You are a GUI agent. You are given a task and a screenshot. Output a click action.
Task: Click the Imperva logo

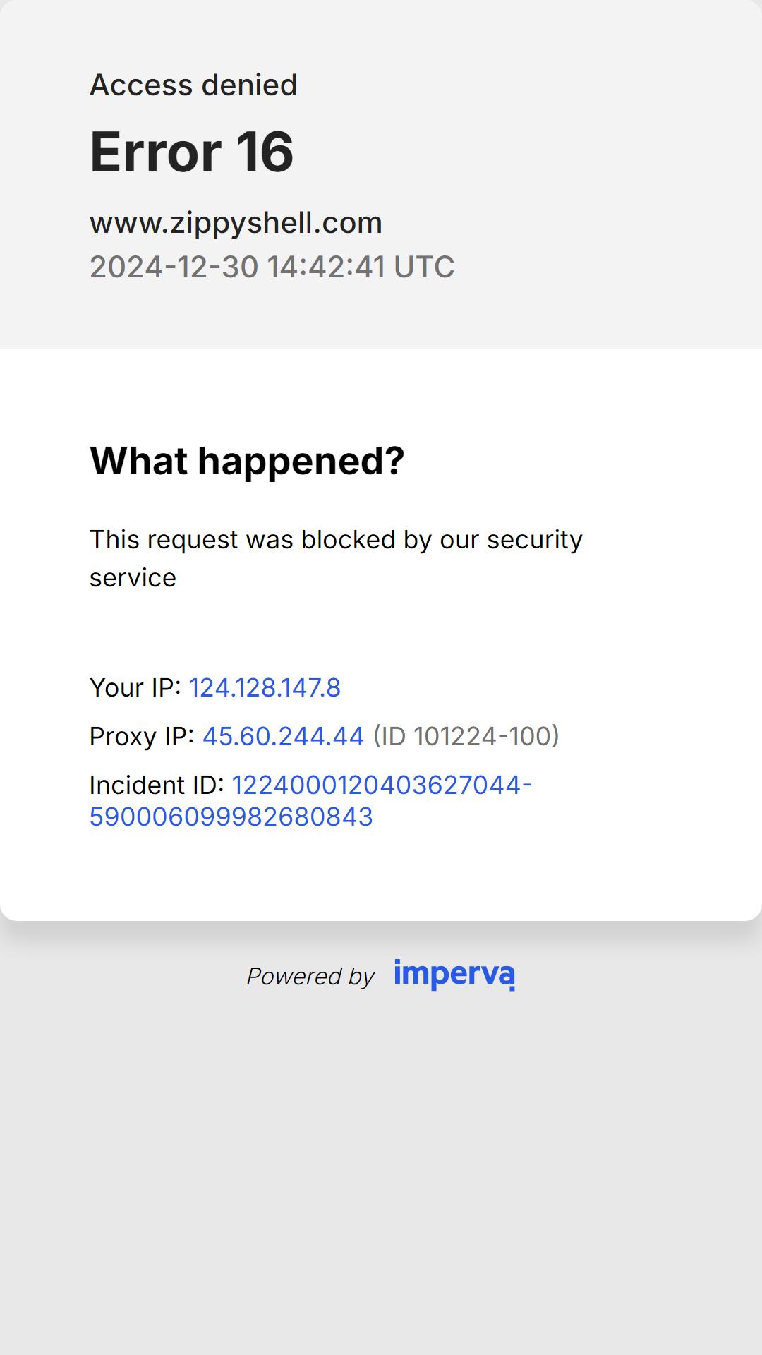point(454,975)
